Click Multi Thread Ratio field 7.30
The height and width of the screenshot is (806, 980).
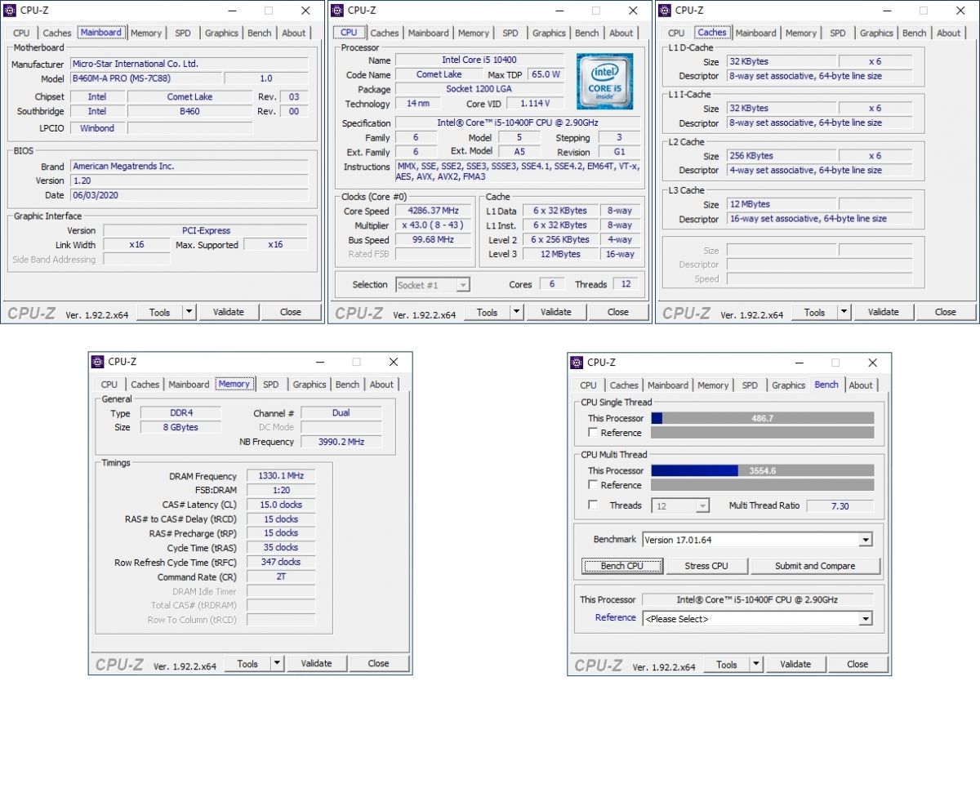tap(840, 506)
